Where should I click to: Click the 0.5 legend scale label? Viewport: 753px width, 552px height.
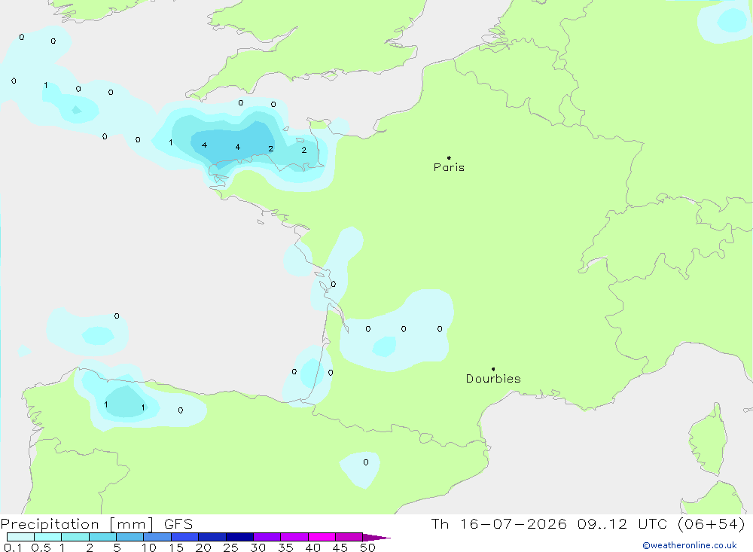41,547
